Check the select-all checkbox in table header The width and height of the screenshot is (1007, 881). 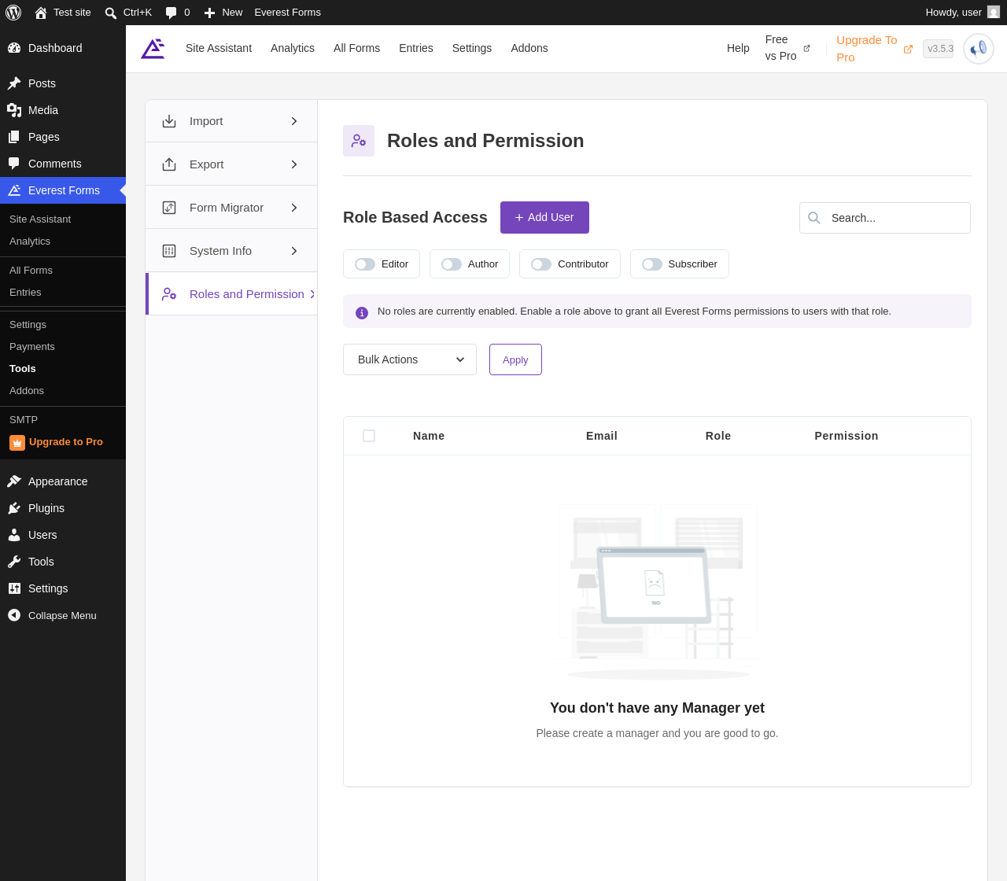[x=369, y=436]
